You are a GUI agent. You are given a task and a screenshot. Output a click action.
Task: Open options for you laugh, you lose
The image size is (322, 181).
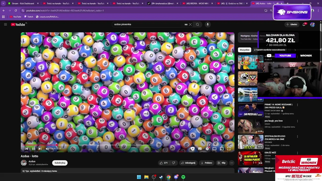click(x=297, y=121)
